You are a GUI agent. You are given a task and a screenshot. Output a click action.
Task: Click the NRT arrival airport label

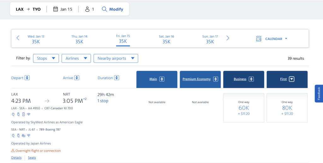pos(67,94)
